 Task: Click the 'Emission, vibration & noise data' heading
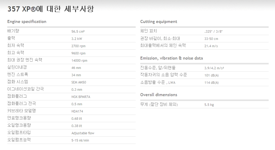[x=171, y=58]
